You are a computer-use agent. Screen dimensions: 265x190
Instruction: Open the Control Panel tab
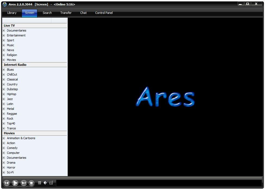click(104, 13)
